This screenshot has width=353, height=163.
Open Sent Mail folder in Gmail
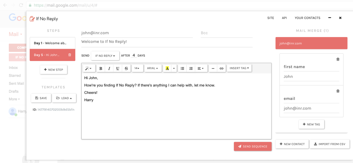[x=16, y=84]
